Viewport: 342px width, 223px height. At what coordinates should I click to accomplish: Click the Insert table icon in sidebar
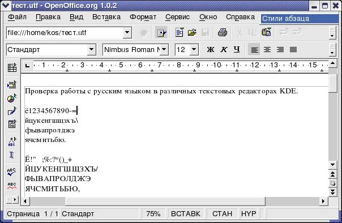[12, 67]
